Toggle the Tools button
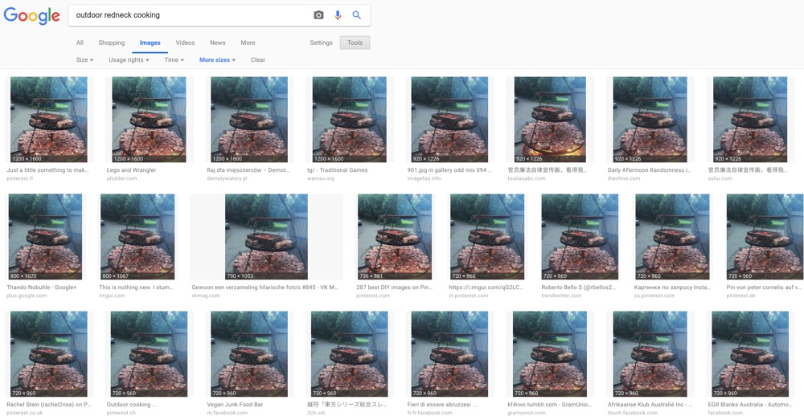Viewport: 804px width, 416px height. [355, 43]
